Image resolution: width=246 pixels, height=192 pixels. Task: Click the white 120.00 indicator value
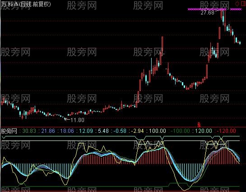[204, 131]
